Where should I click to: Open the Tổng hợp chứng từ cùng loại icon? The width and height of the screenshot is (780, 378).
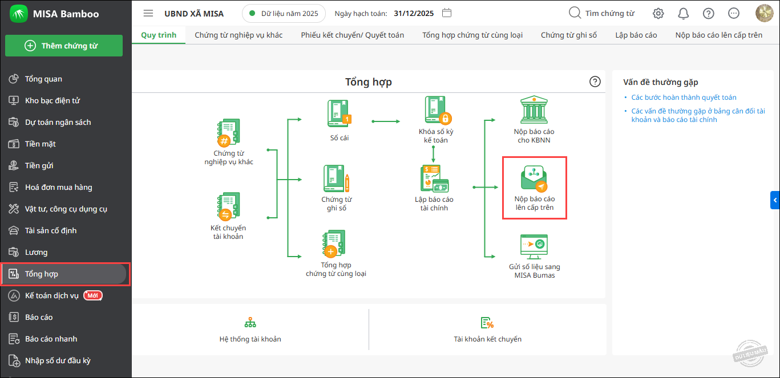(336, 244)
